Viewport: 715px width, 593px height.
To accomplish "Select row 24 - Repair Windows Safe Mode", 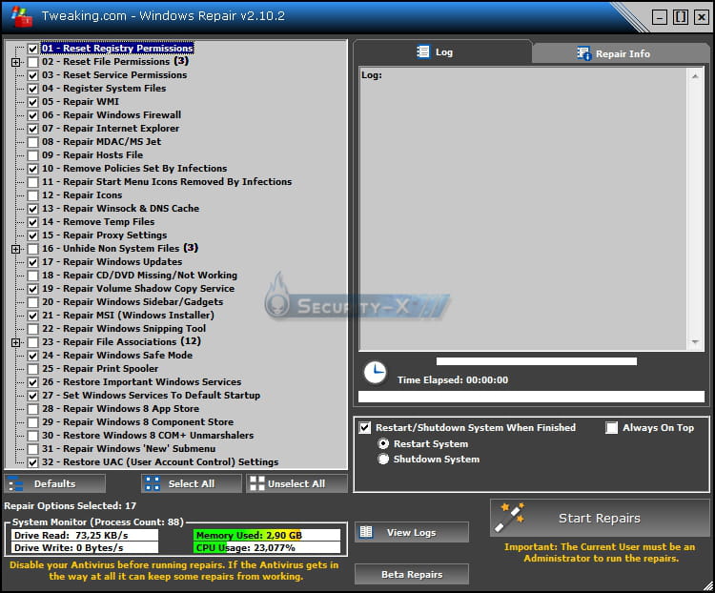I will click(x=116, y=355).
